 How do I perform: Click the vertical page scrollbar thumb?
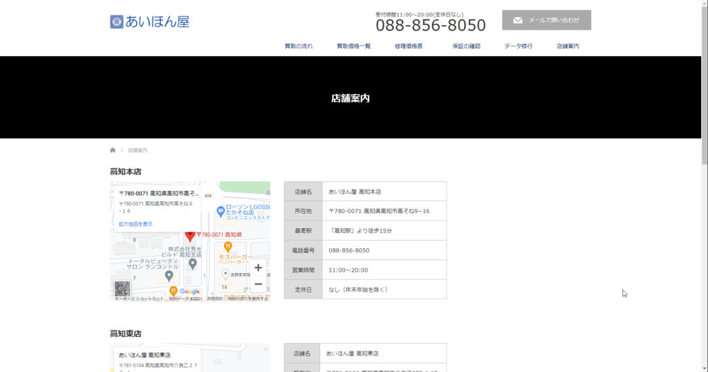[705, 86]
